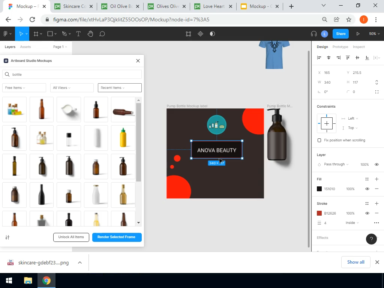Open plugin settings sliders icon
Screen dimensions: 384x288
pyautogui.click(x=7, y=237)
